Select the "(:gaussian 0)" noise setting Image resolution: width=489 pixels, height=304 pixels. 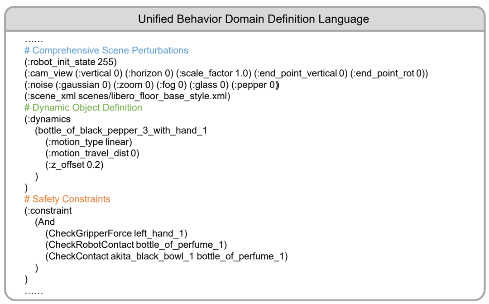point(83,85)
